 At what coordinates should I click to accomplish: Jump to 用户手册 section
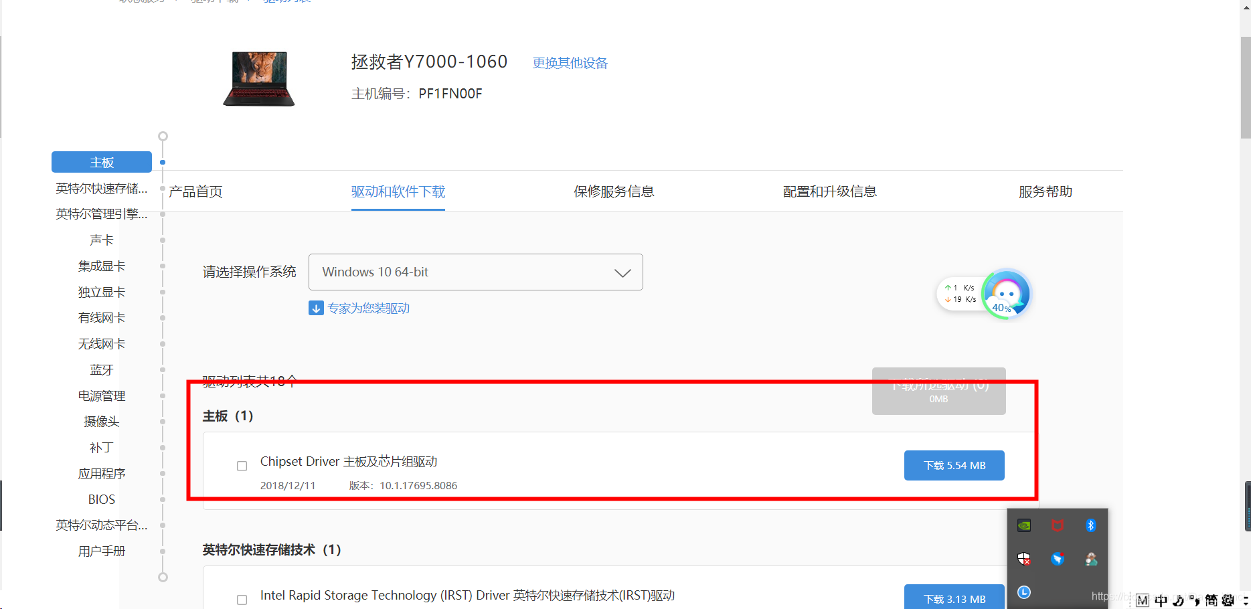pyautogui.click(x=102, y=551)
